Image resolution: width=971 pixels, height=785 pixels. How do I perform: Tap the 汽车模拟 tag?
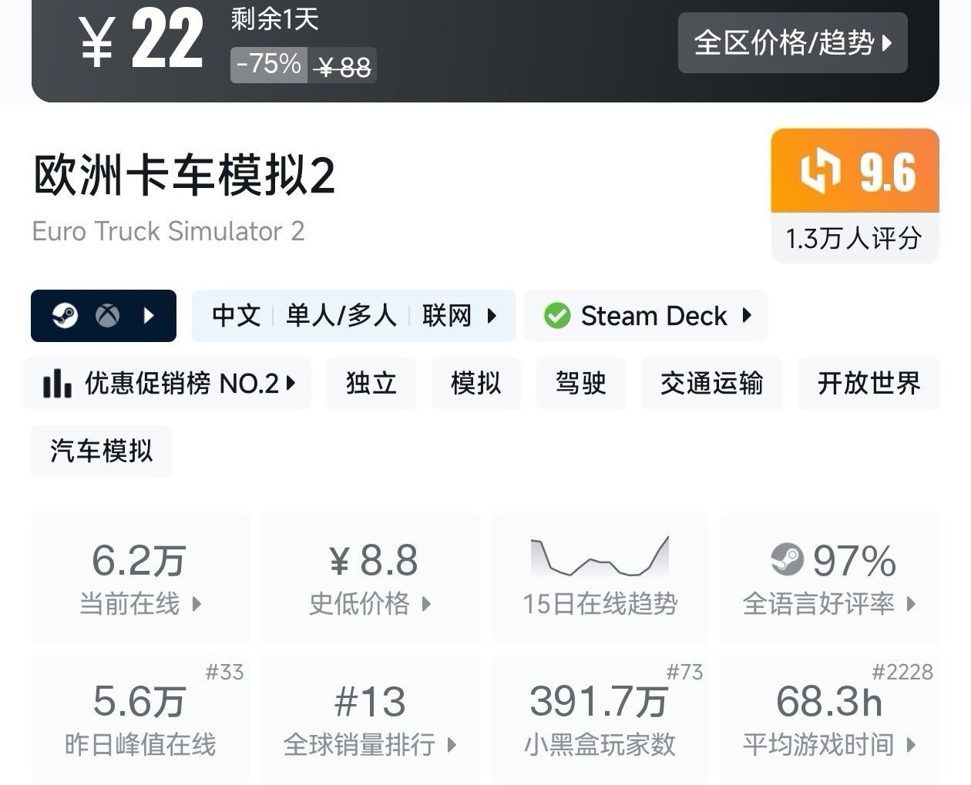click(102, 451)
